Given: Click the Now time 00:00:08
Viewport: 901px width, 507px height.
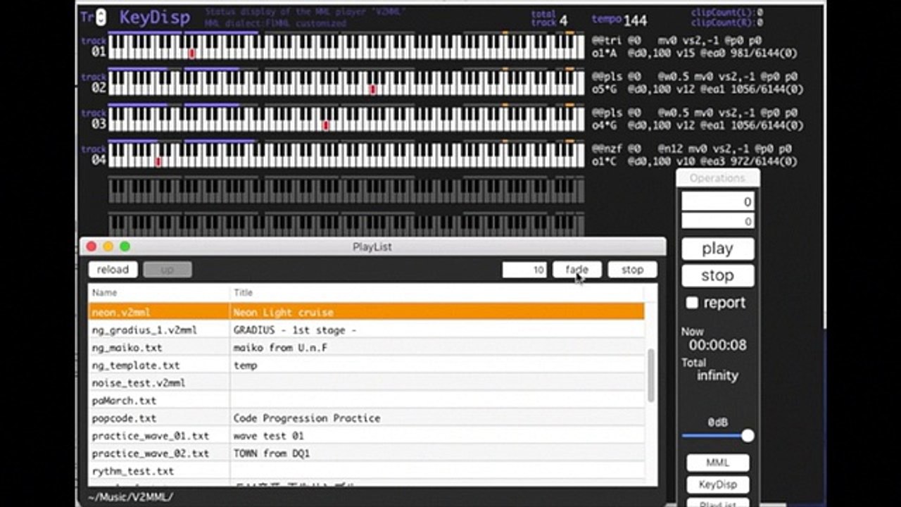Looking at the screenshot, I should pyautogui.click(x=717, y=345).
